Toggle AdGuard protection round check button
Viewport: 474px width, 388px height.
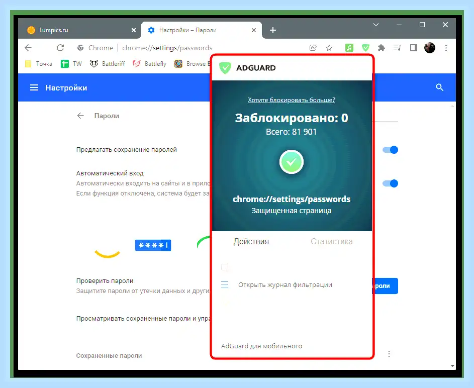pos(292,162)
